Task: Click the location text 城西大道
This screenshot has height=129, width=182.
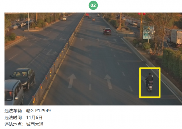Action: click(35, 124)
